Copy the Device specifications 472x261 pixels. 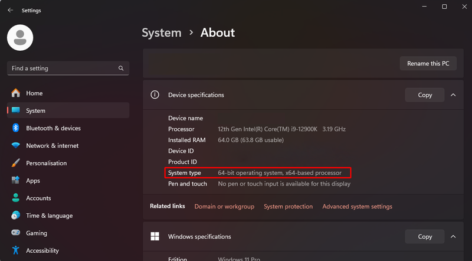[x=425, y=95]
